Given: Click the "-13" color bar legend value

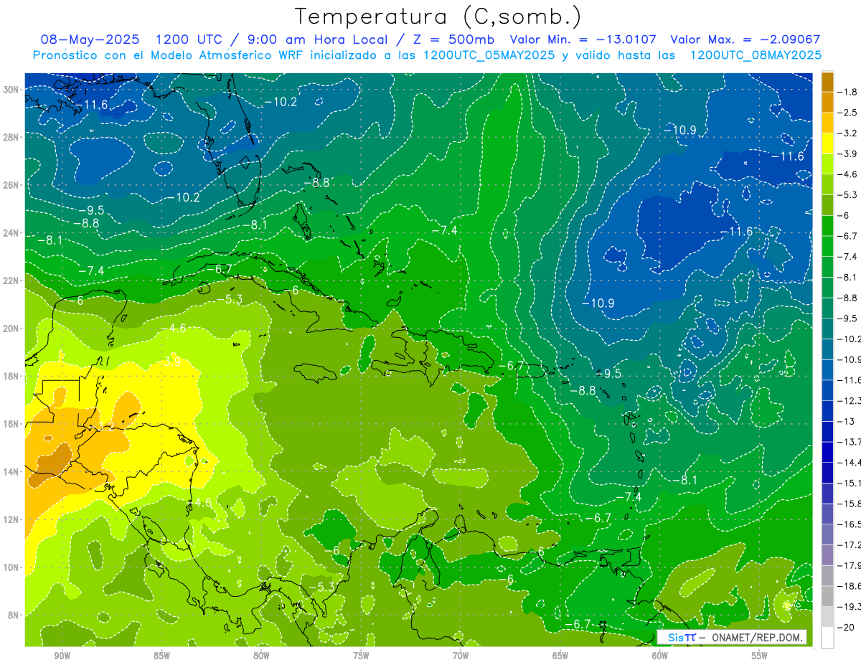Looking at the screenshot, I should click(x=846, y=421).
